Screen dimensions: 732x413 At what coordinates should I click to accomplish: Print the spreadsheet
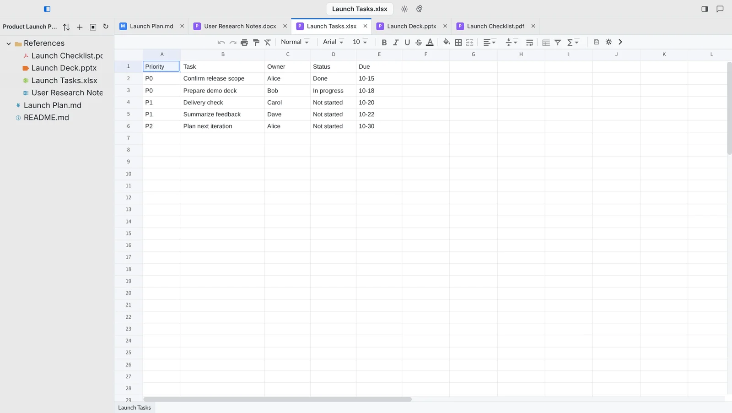point(244,42)
